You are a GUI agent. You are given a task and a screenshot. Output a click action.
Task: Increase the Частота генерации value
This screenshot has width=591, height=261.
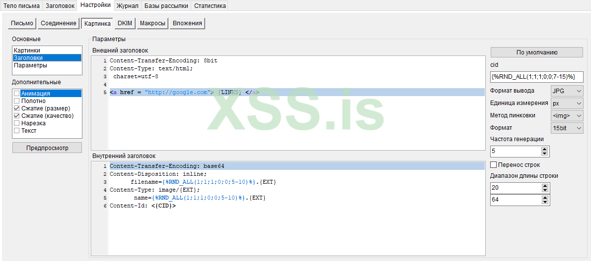(x=544, y=149)
